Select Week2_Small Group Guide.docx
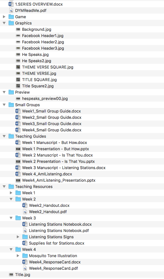This screenshot has height=279, width=164. point(52,117)
